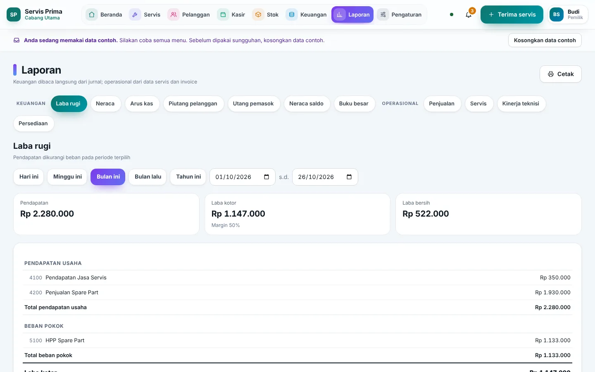Open the Stok box icon

coord(258,14)
